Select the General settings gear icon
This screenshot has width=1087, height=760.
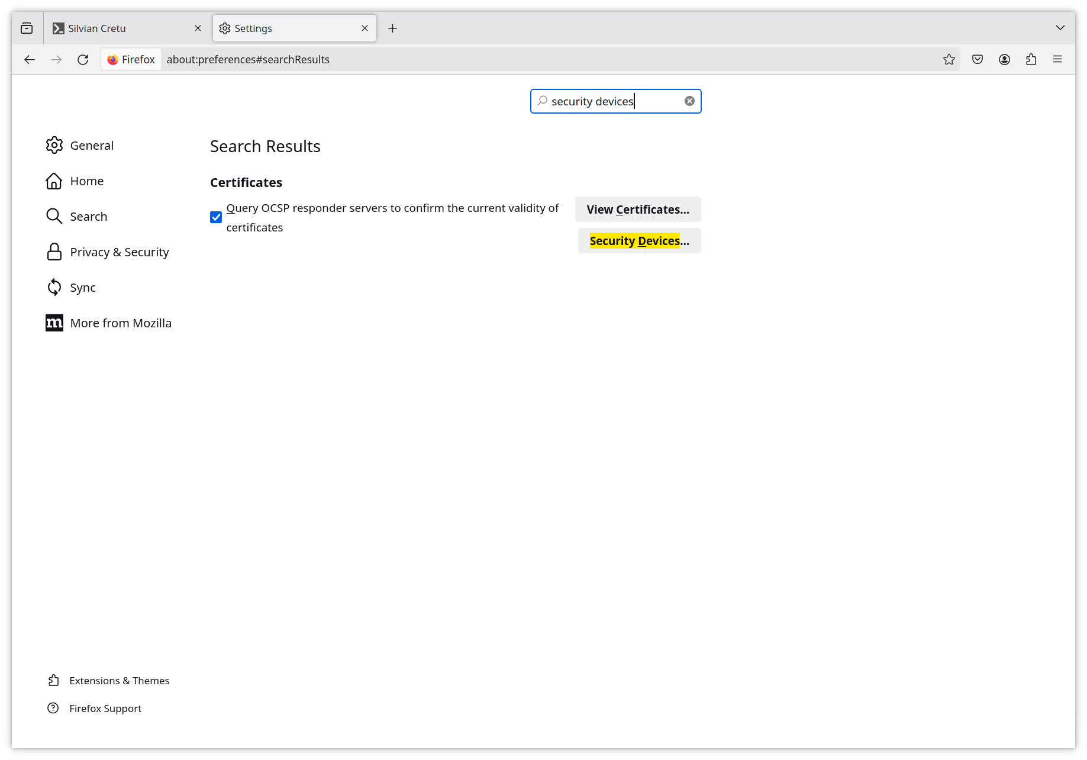point(54,145)
